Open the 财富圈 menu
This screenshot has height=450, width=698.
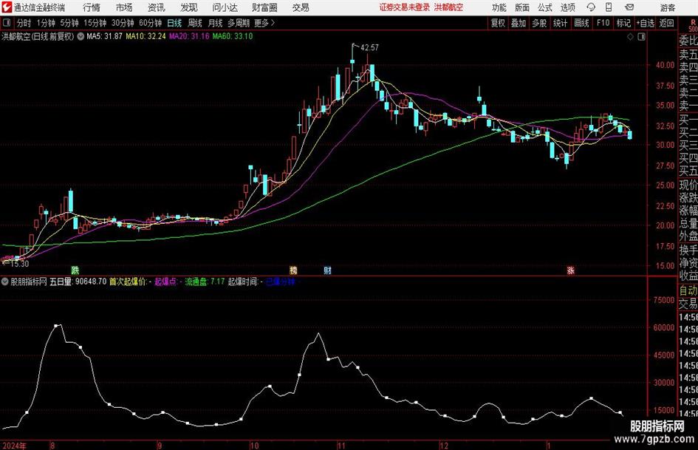[x=264, y=7]
